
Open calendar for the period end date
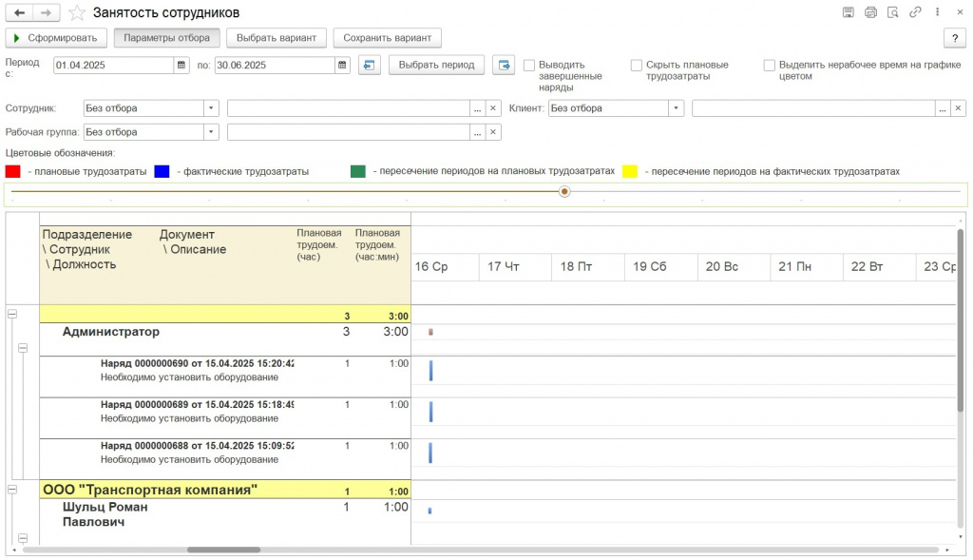tap(342, 66)
